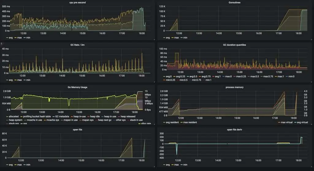This screenshot has height=171, width=314.
Task: Click the resize handle of cpu pre second panel
Action: click(x=154, y=39)
